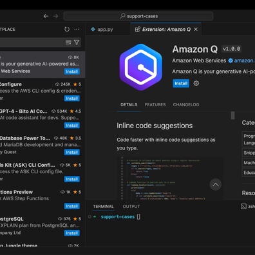Open the inline code suggestions screenshot

tap(171, 178)
